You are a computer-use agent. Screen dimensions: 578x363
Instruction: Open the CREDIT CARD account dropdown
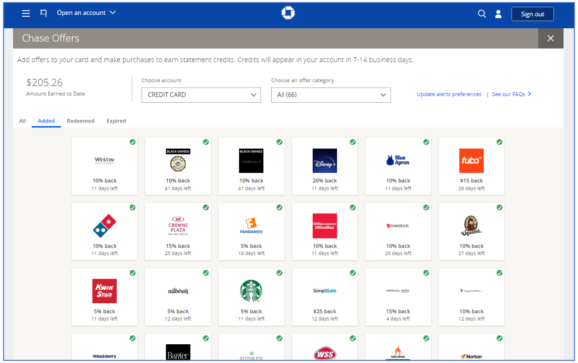pyautogui.click(x=201, y=95)
